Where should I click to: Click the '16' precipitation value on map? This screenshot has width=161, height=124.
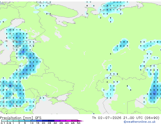[x=10, y=86]
